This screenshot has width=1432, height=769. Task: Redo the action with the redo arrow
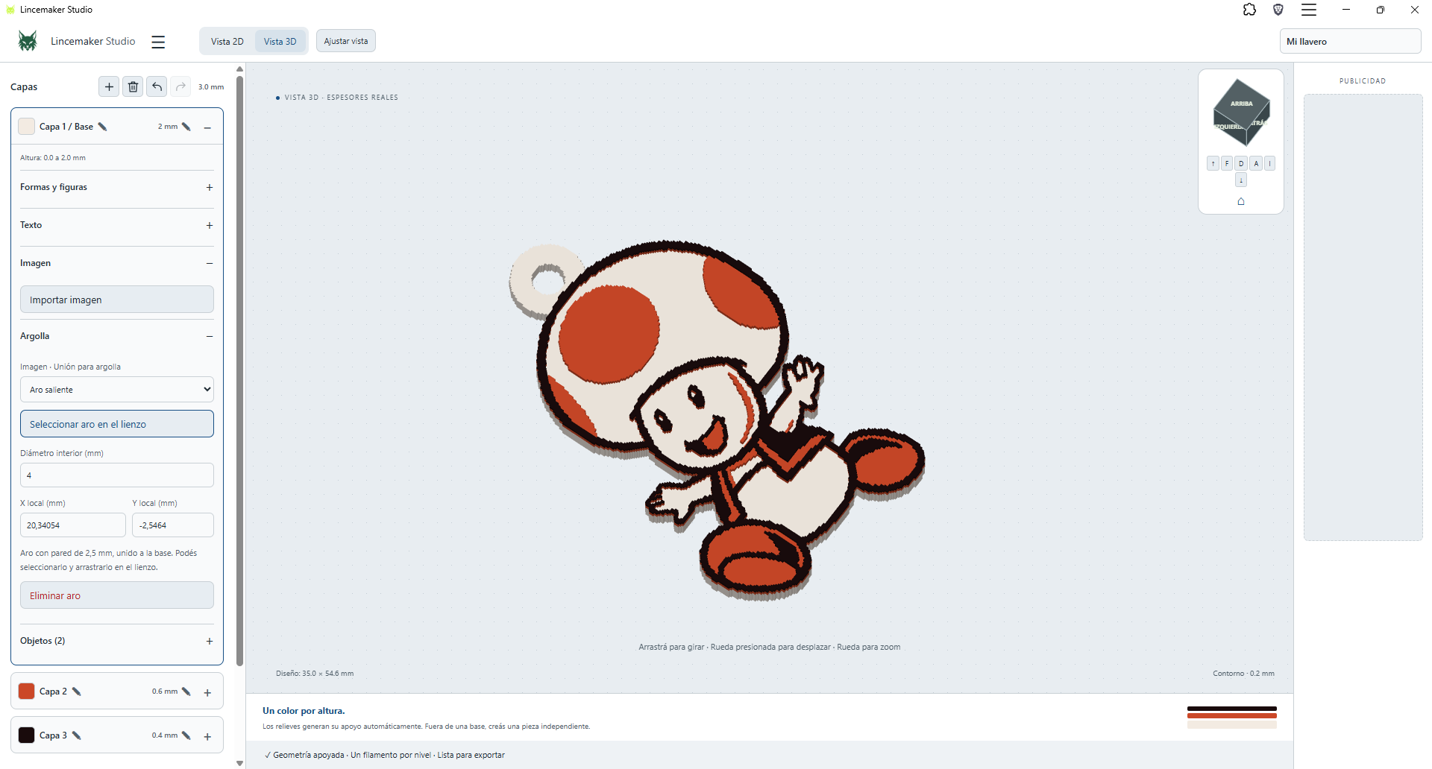pos(180,86)
